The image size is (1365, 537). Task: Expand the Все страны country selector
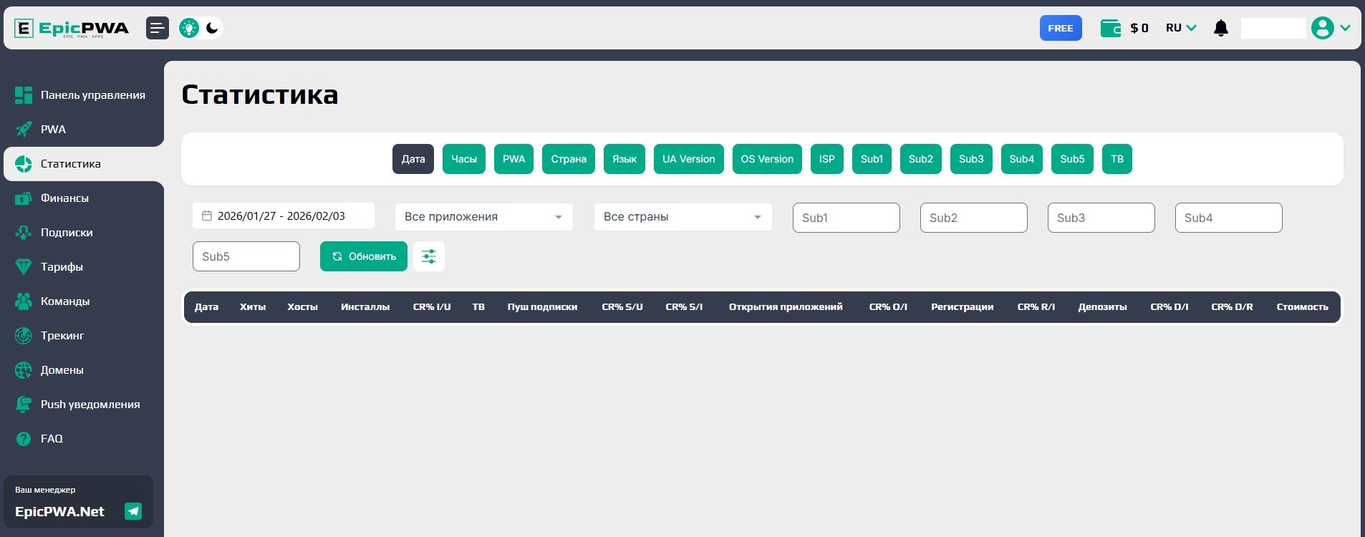682,217
